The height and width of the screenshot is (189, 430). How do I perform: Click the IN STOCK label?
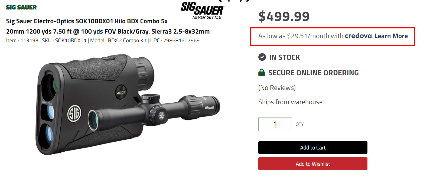click(285, 57)
